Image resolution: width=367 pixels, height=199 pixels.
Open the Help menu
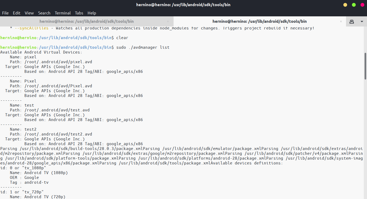click(92, 13)
